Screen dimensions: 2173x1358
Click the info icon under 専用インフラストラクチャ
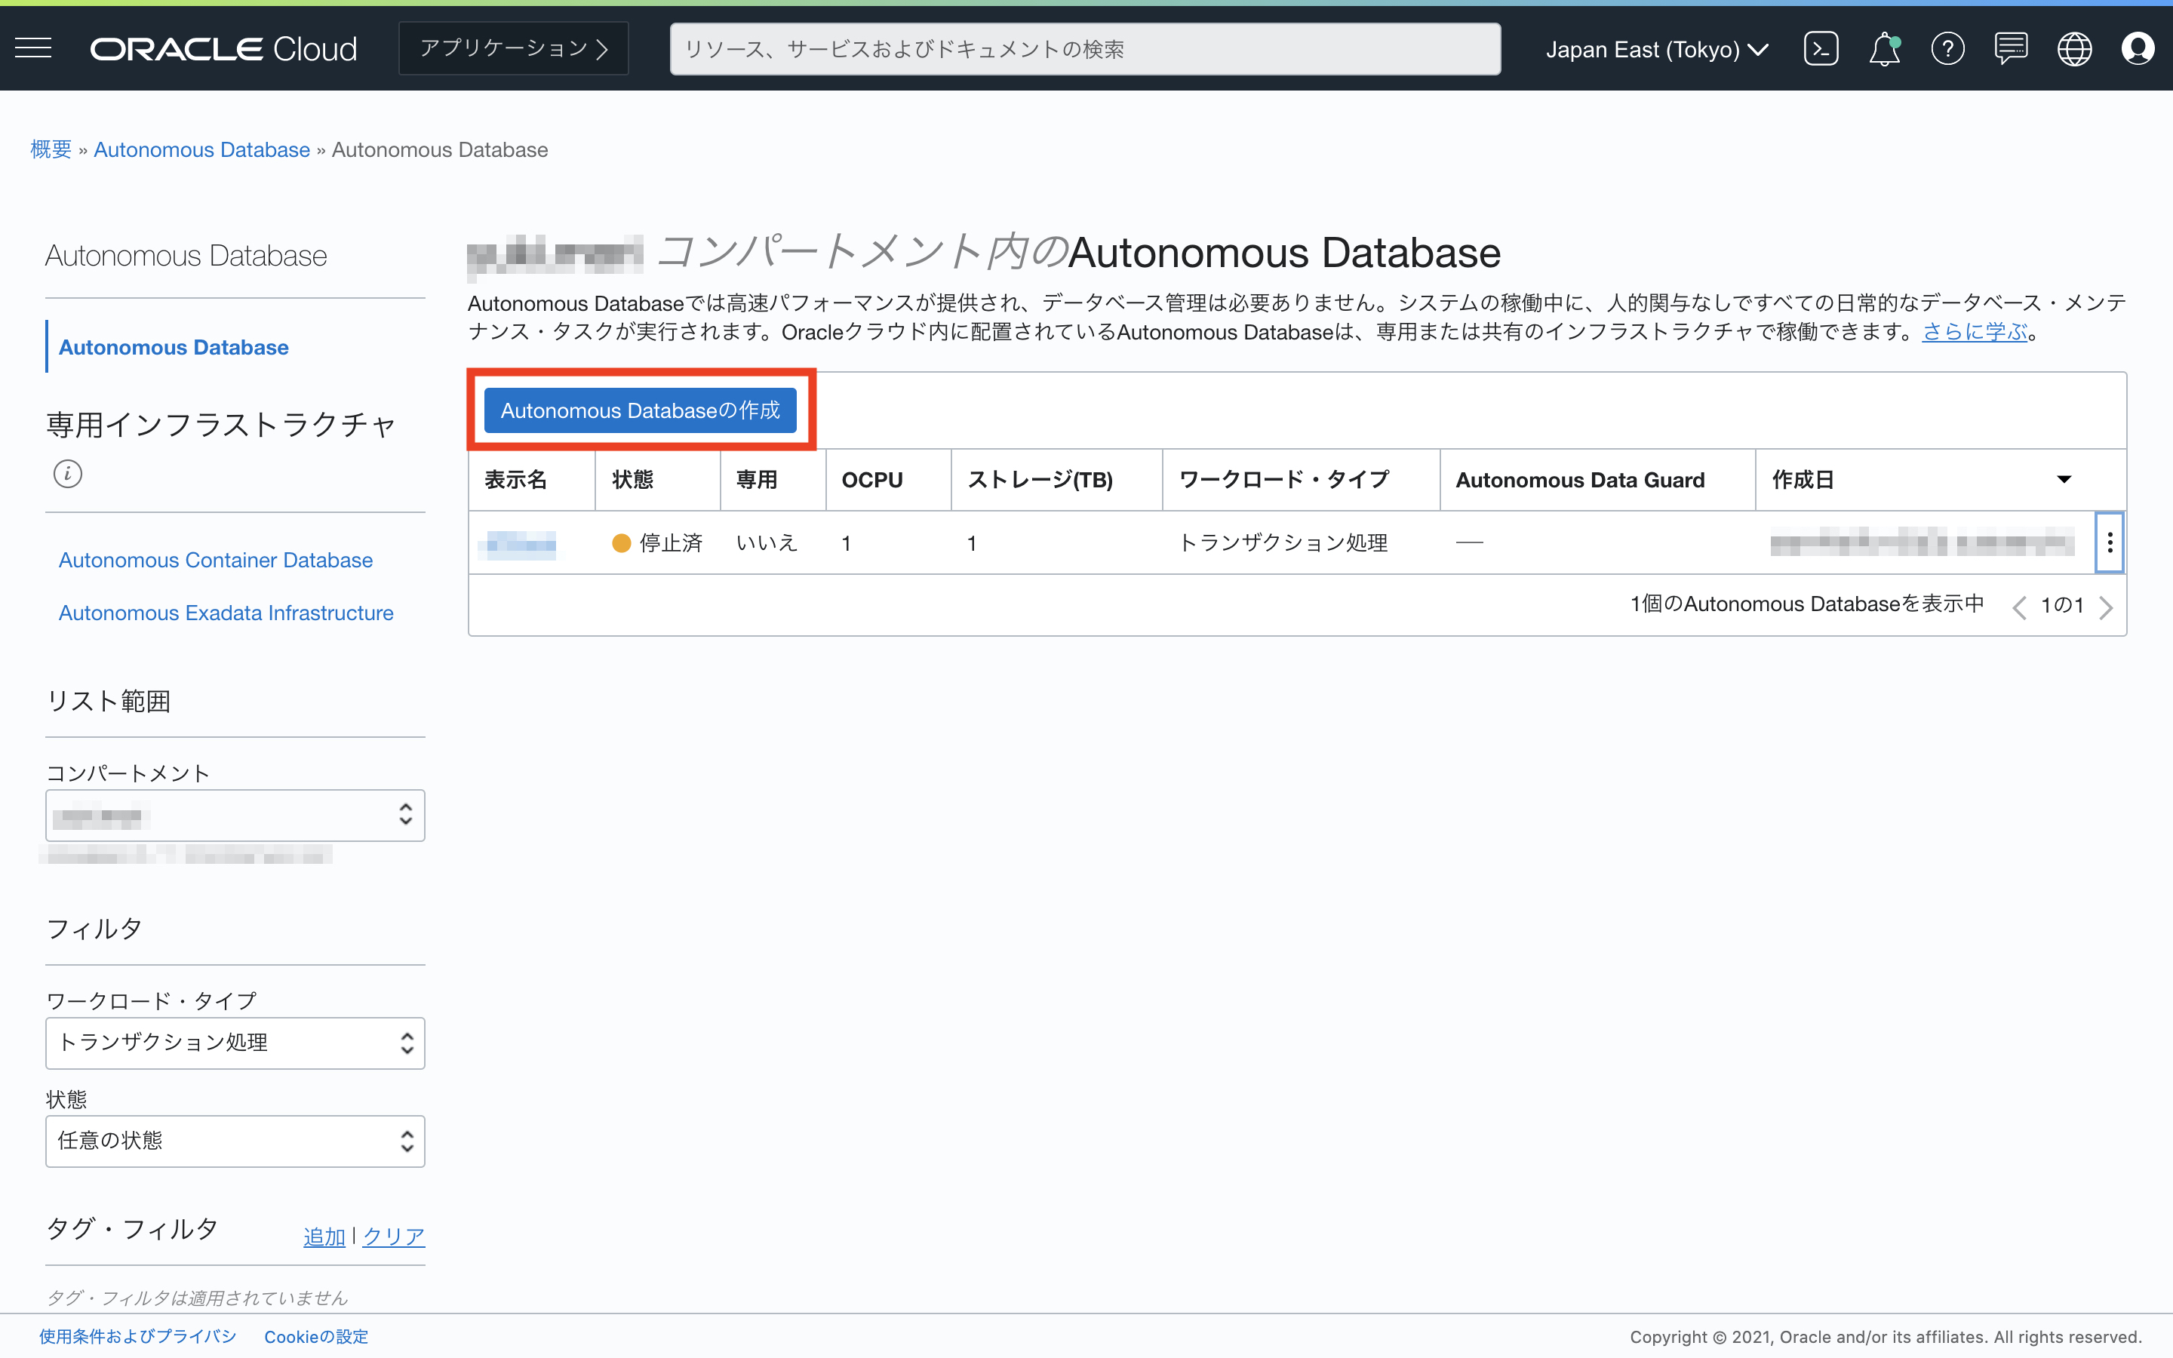click(x=67, y=473)
